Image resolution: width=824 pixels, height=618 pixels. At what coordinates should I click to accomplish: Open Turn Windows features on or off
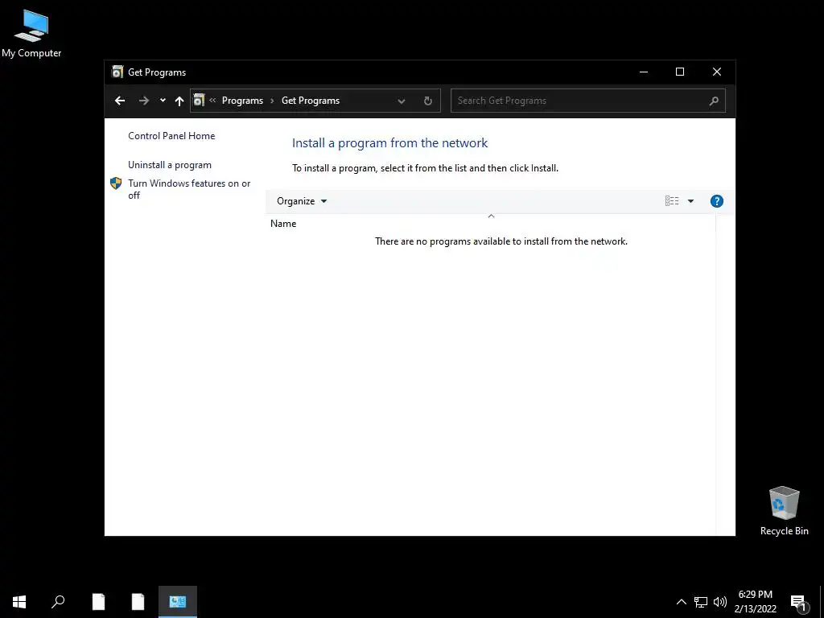pos(189,189)
